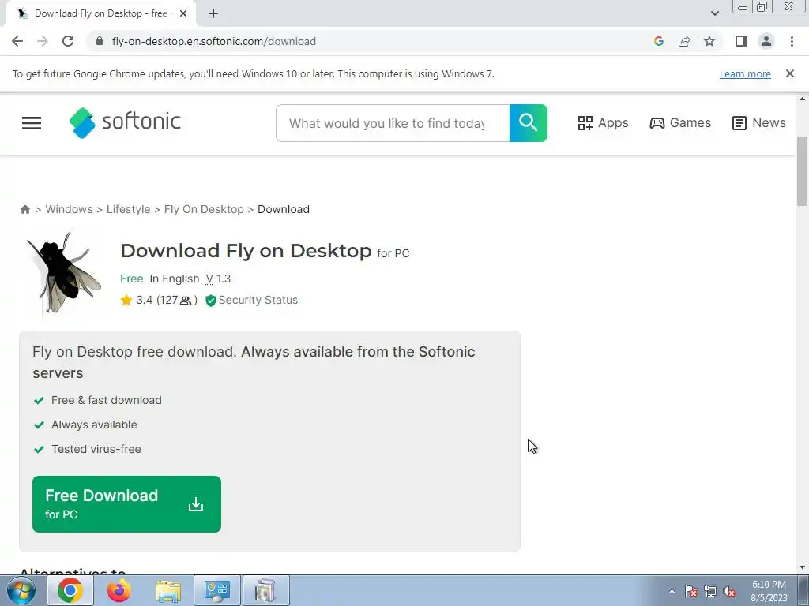Open the Apps section

coord(603,122)
